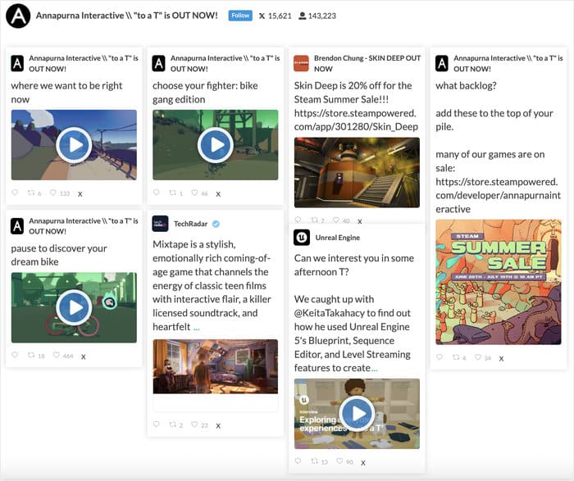This screenshot has width=574, height=481.
Task: Retweet the TechRadar Mixtape post
Action: (173, 424)
